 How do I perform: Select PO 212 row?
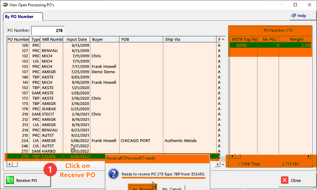[x=114, y=119]
